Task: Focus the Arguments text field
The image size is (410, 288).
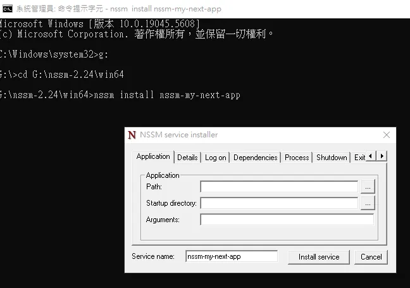Action: pyautogui.click(x=287, y=220)
